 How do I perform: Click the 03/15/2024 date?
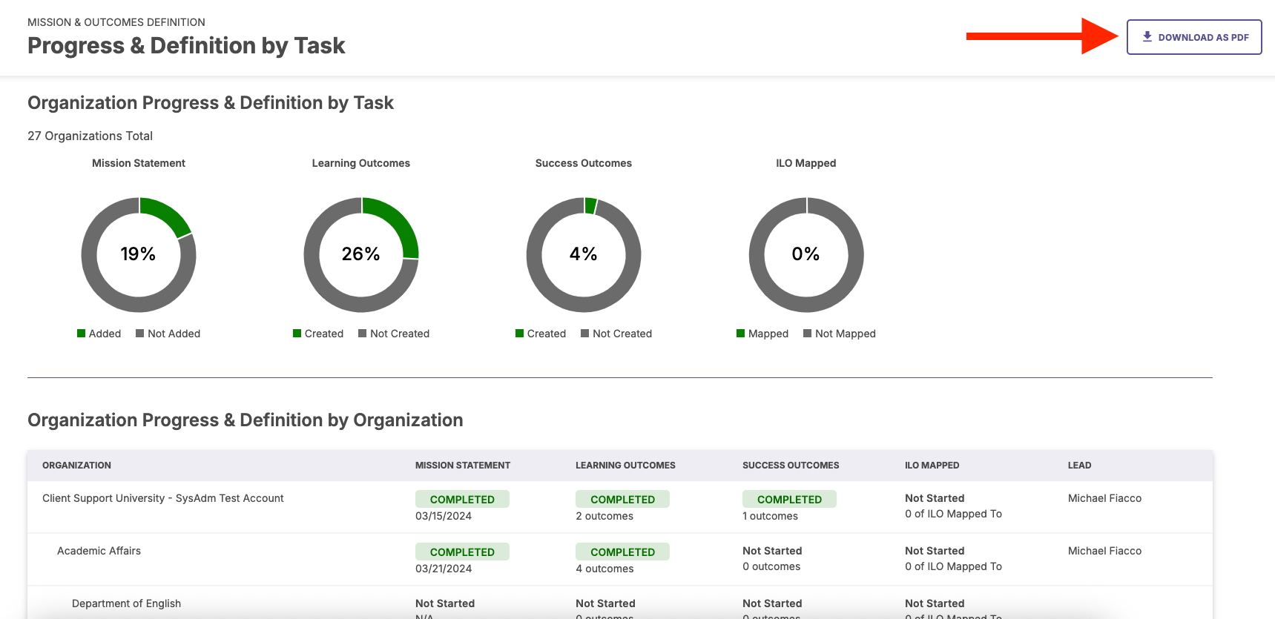tap(444, 516)
